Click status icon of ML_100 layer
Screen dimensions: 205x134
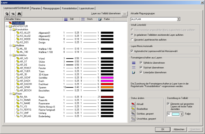click(x=18, y=52)
